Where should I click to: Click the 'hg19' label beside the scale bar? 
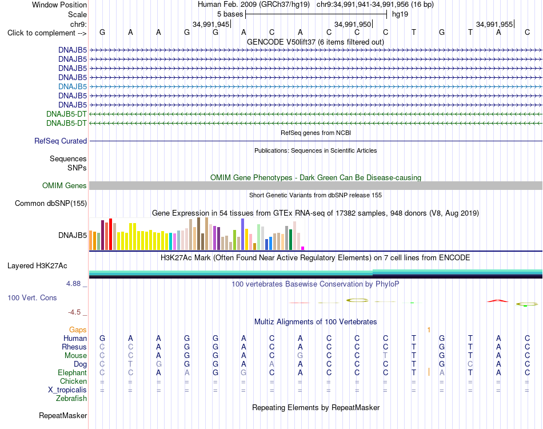pos(400,14)
